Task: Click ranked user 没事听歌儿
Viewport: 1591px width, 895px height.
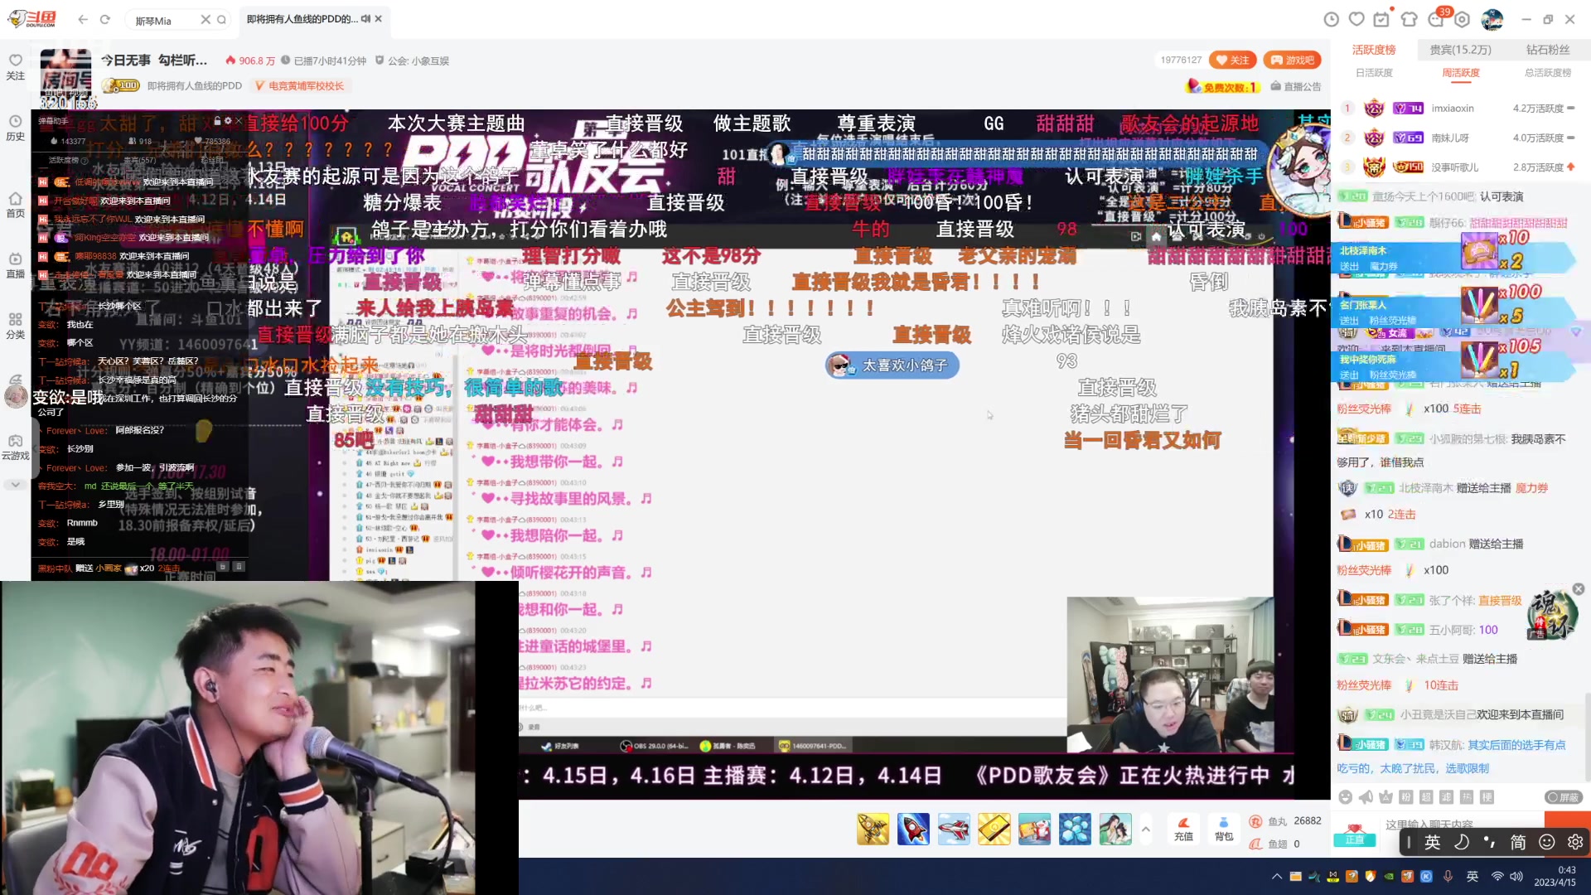Action: (1455, 167)
